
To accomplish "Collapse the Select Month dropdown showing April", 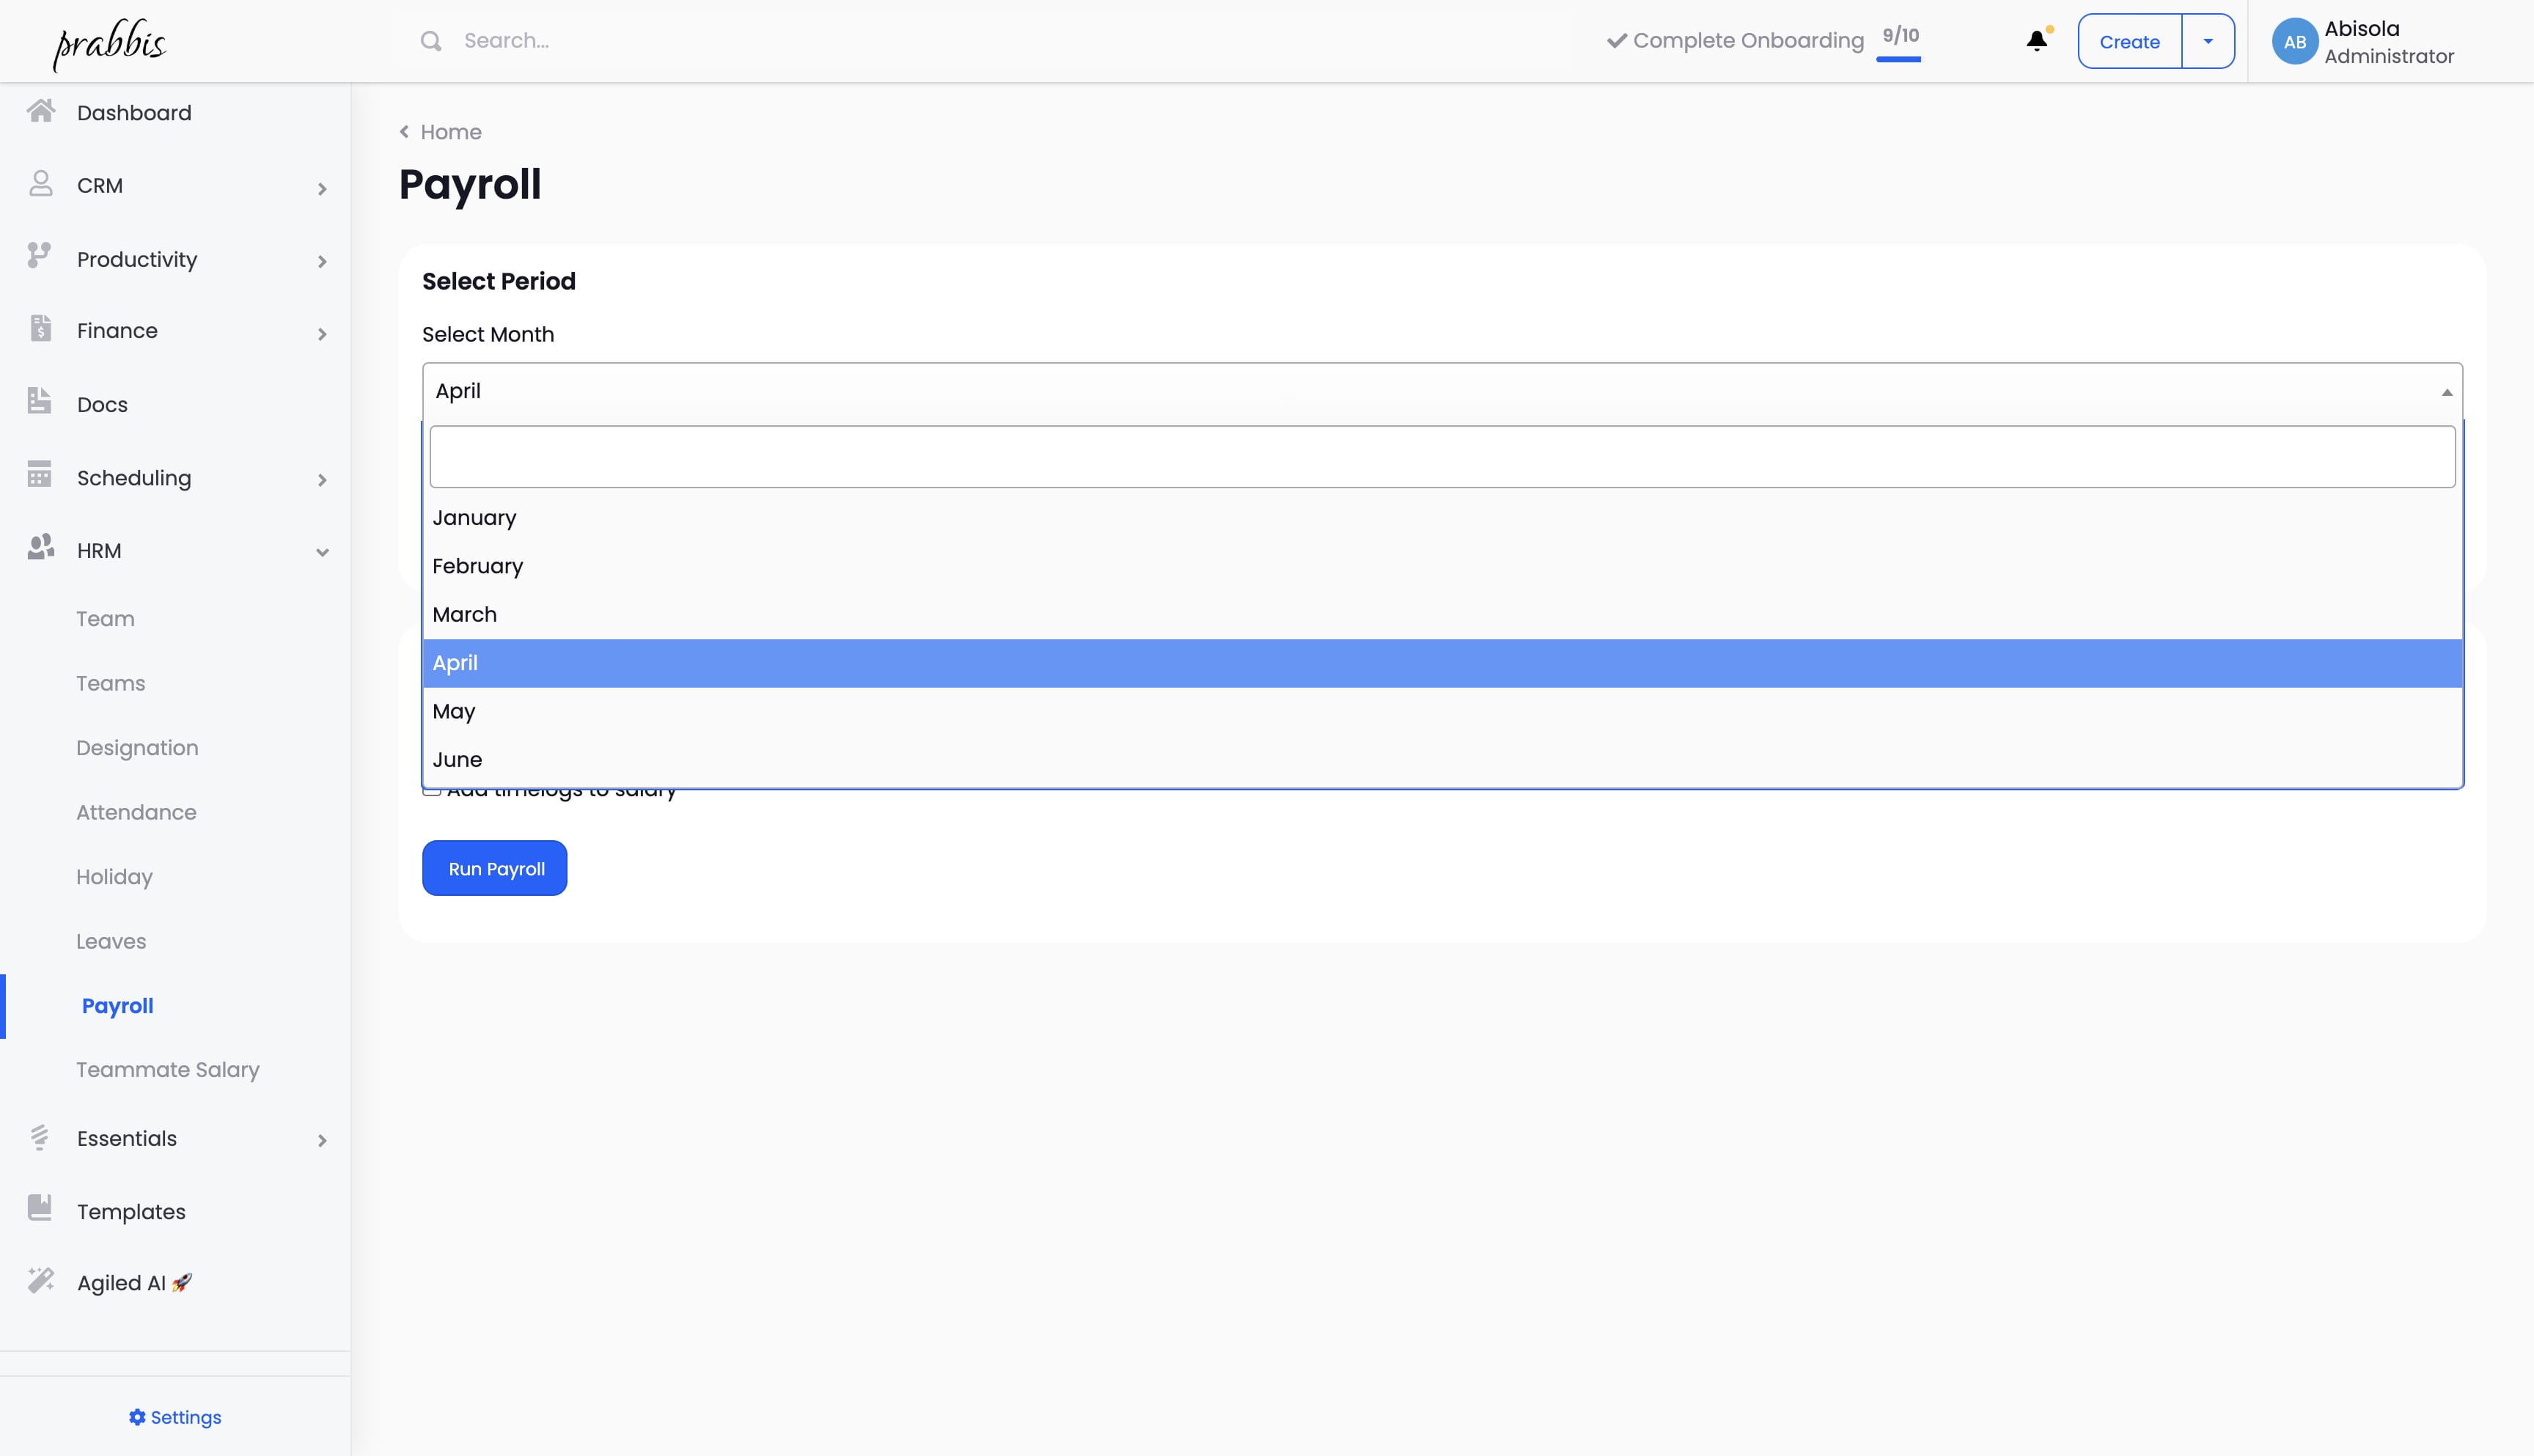I will [1442, 391].
